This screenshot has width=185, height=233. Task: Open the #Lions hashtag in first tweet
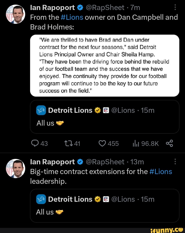(x=72, y=17)
